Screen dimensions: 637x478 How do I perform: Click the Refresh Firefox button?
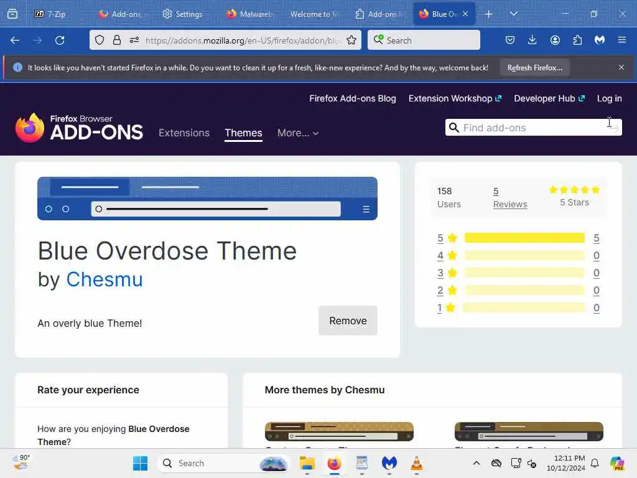534,68
